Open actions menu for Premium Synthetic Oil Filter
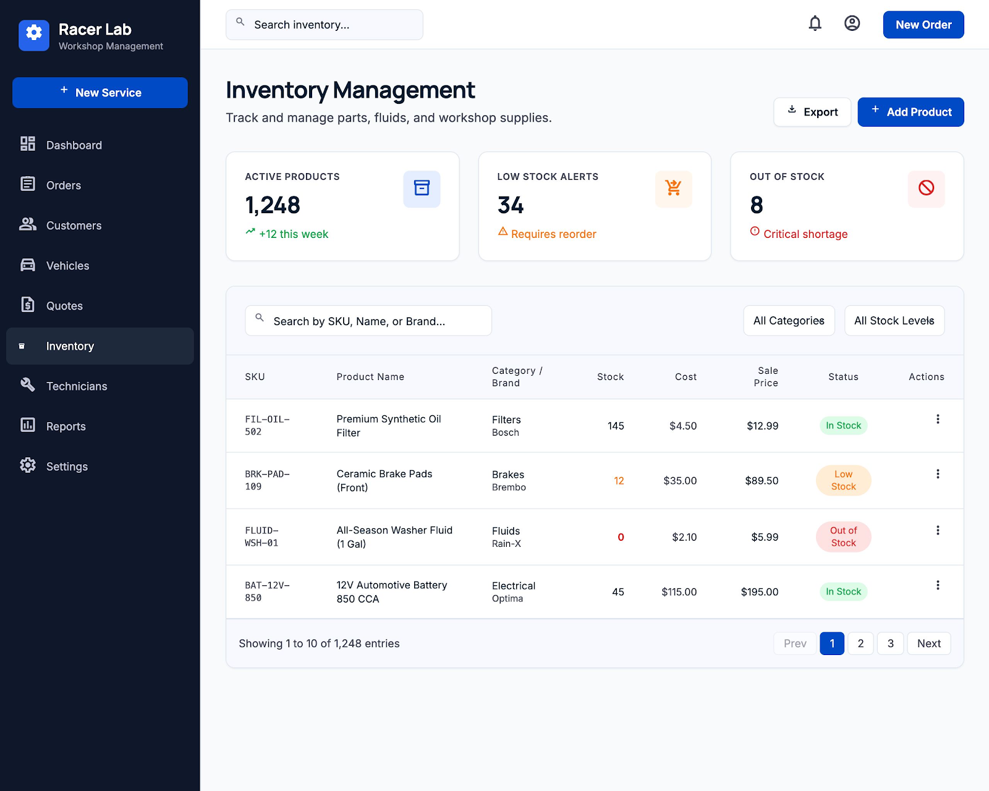Viewport: 989px width, 791px height. tap(938, 420)
